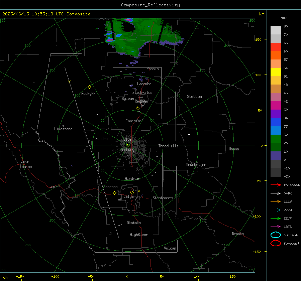This screenshot has width=301, height=281.
Task: Click the yellow diamond radar center marker near Olds
Action: pyautogui.click(x=127, y=146)
